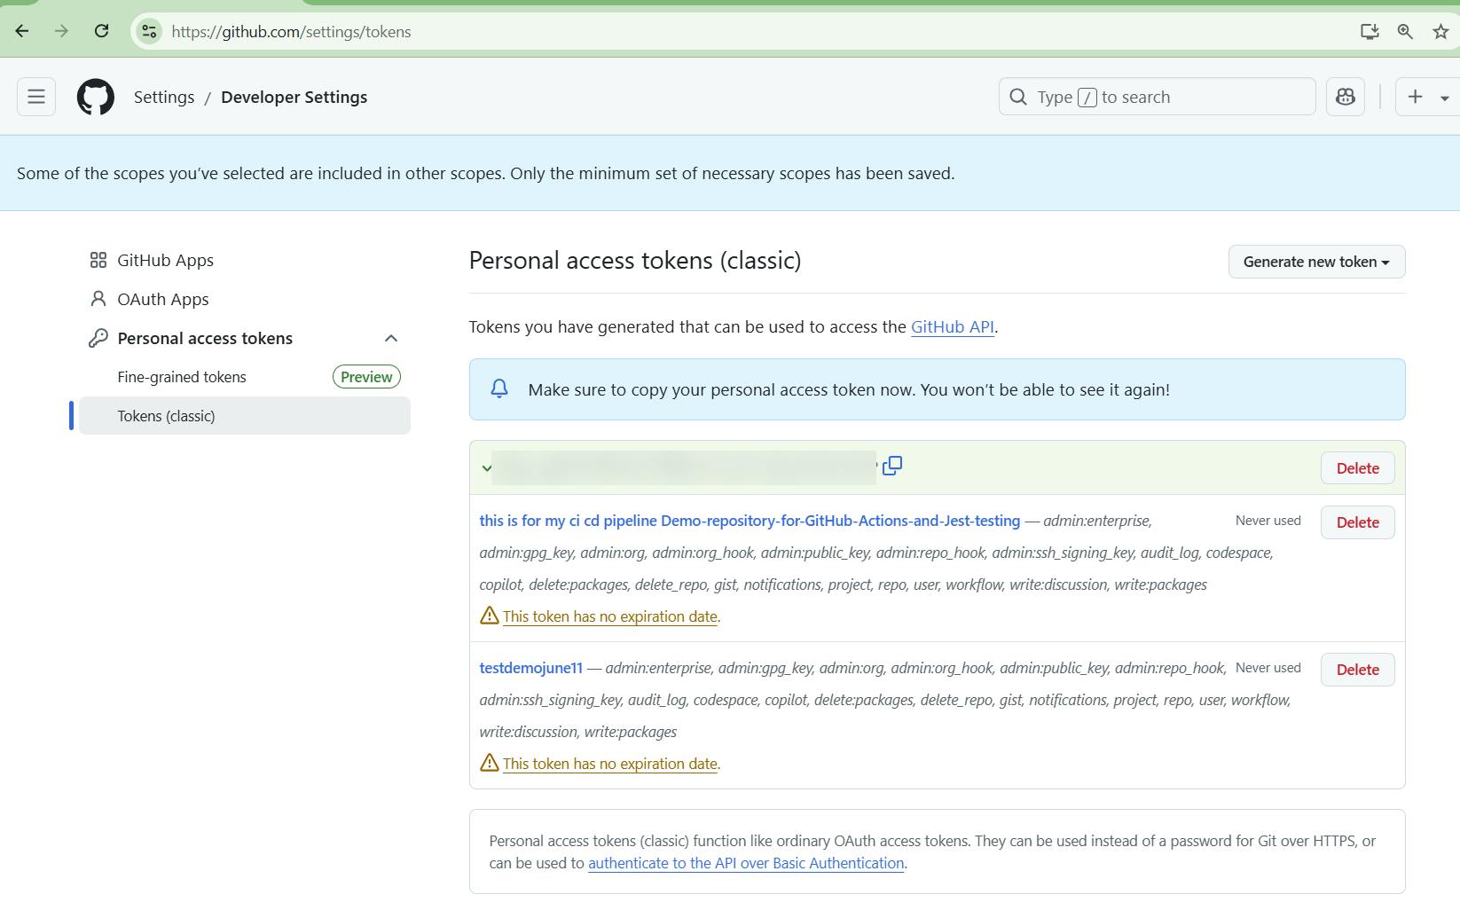Click the Preview badge next to Fine-grained tokens
The width and height of the screenshot is (1460, 918).
[x=366, y=377]
